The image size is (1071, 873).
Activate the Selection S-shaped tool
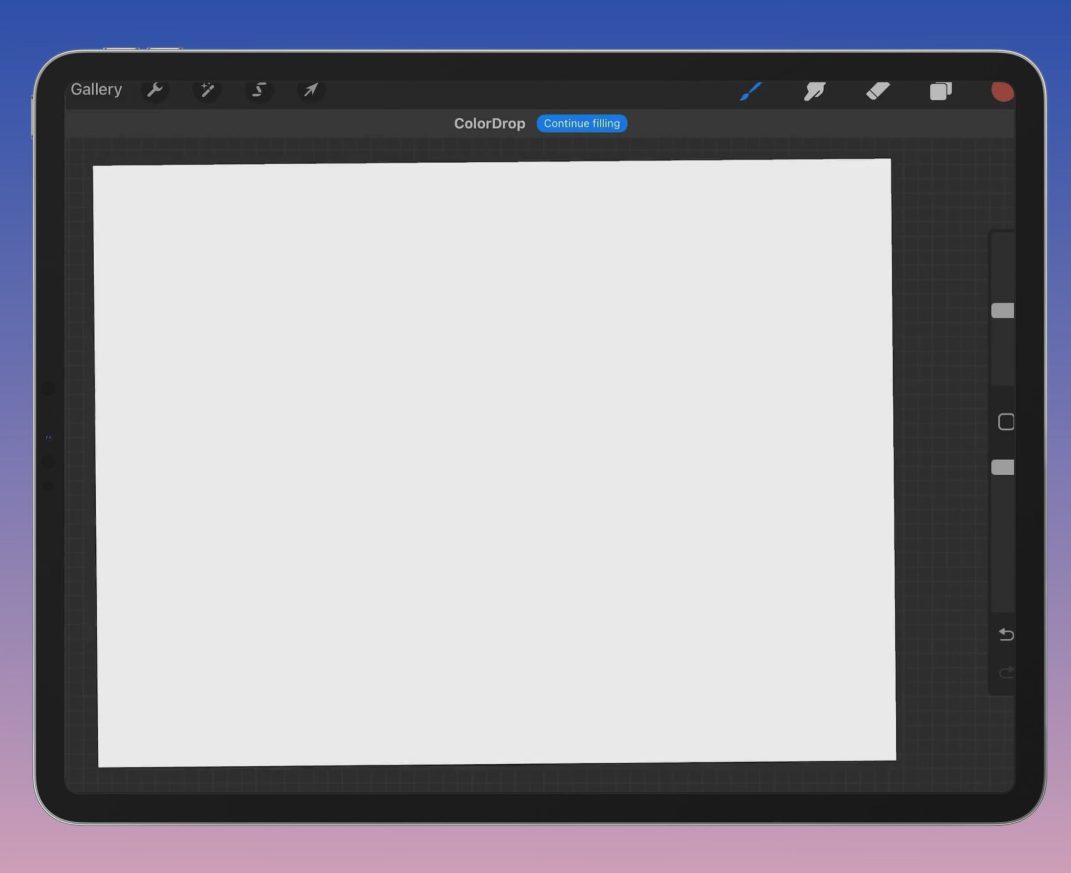pyautogui.click(x=259, y=90)
